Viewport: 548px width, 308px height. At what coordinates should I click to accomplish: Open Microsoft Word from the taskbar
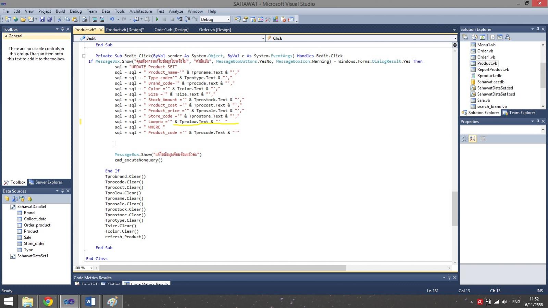tap(91, 301)
